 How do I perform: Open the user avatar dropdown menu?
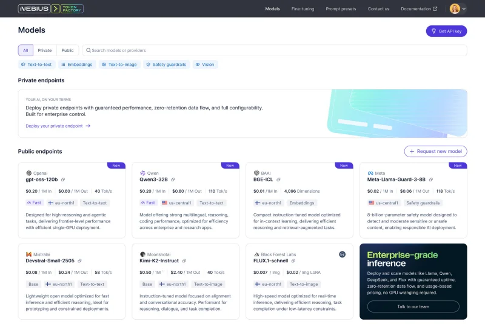[x=458, y=9]
